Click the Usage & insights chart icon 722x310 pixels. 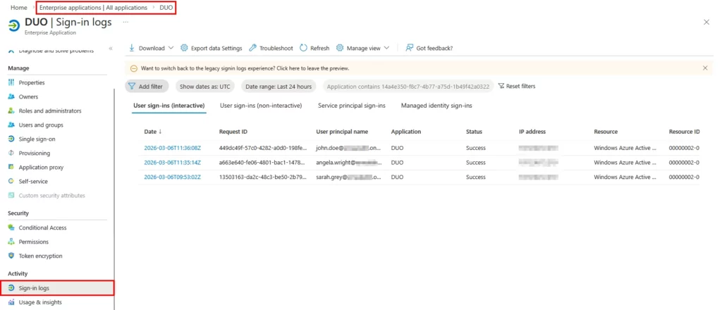coord(11,302)
